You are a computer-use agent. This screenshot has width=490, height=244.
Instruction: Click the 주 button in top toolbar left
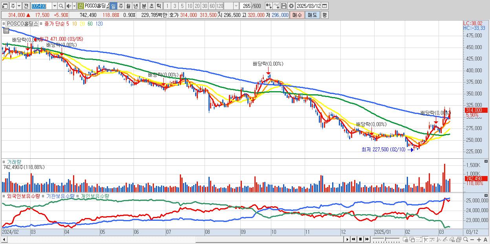click(13, 6)
